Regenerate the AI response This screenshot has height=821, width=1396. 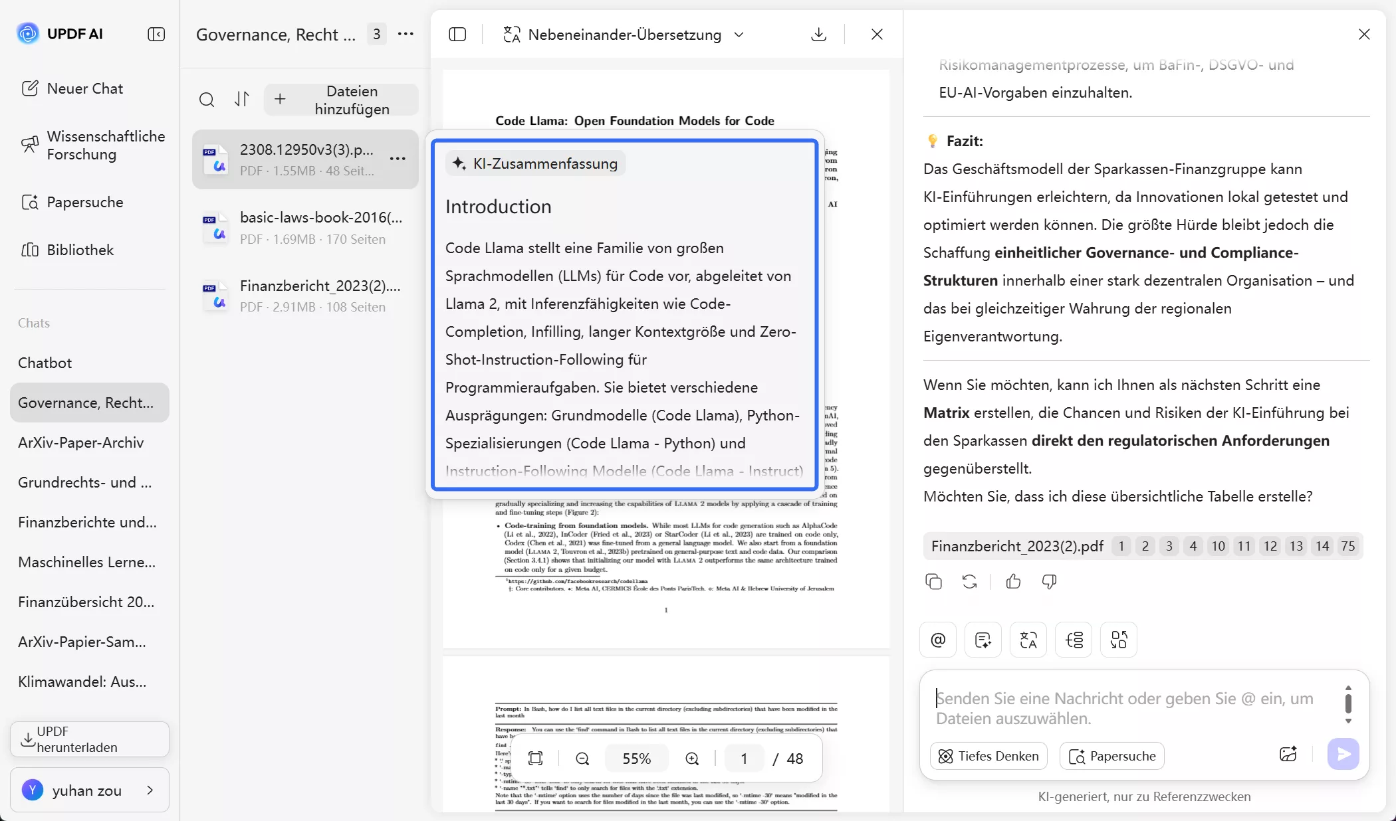970,582
